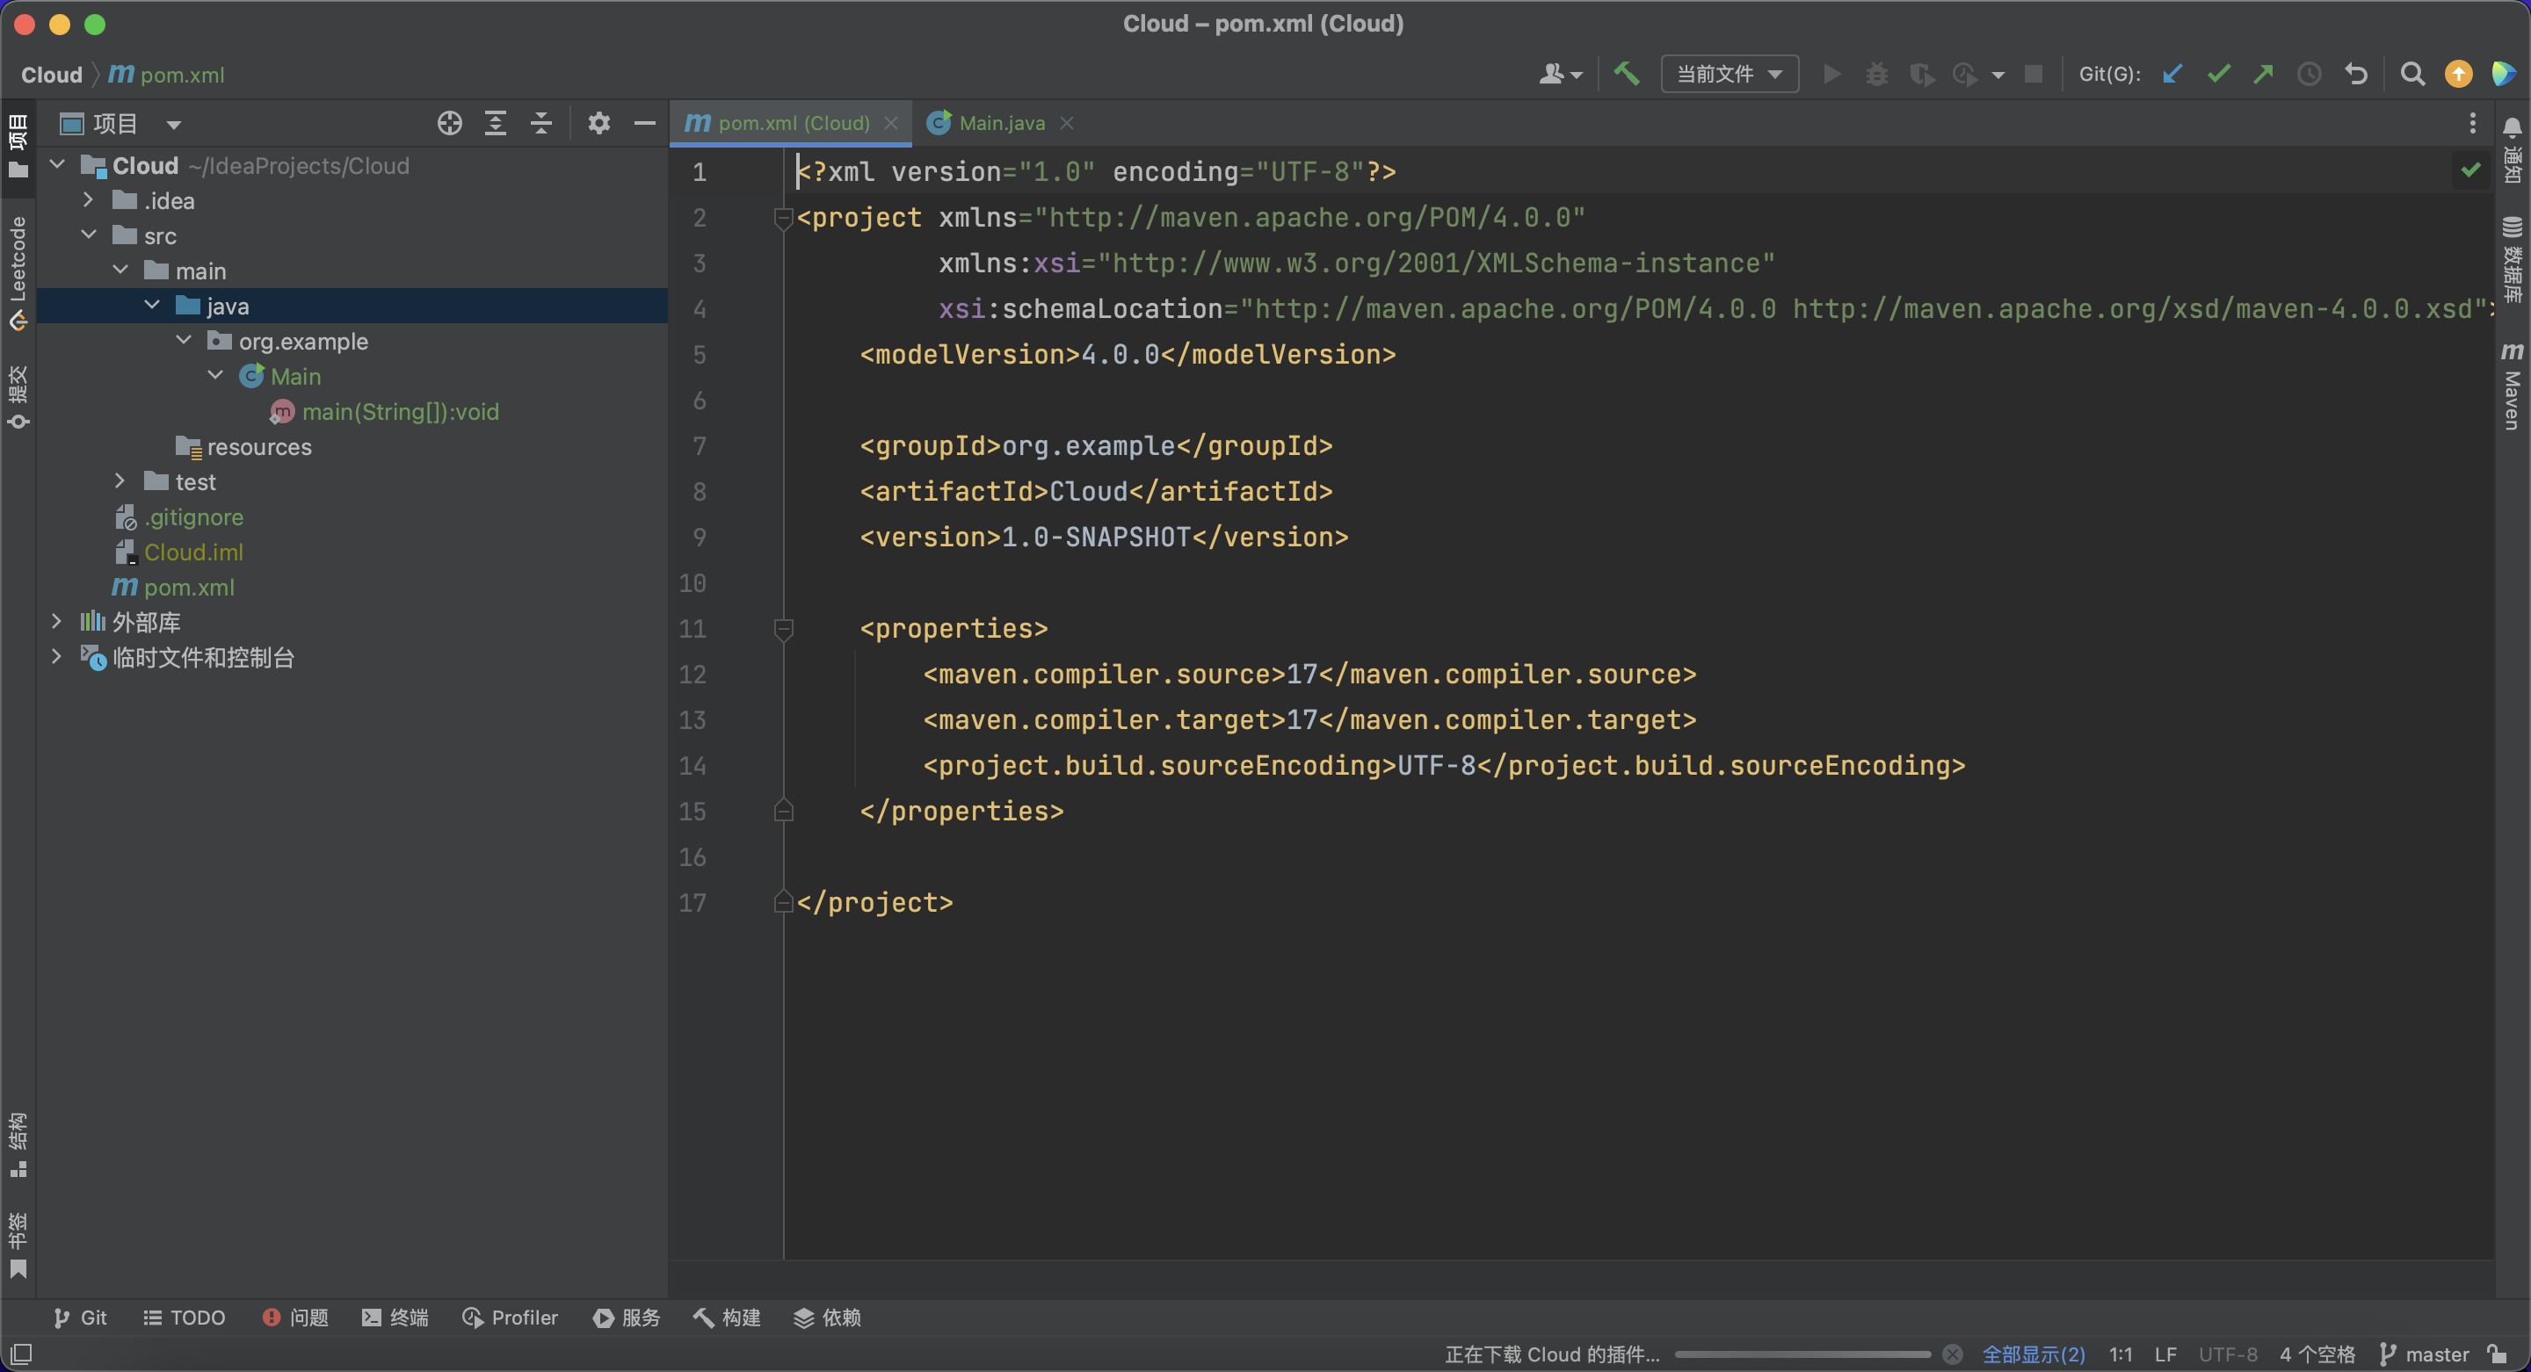Expand the .idea folder
This screenshot has width=2531, height=1372.
(x=89, y=199)
